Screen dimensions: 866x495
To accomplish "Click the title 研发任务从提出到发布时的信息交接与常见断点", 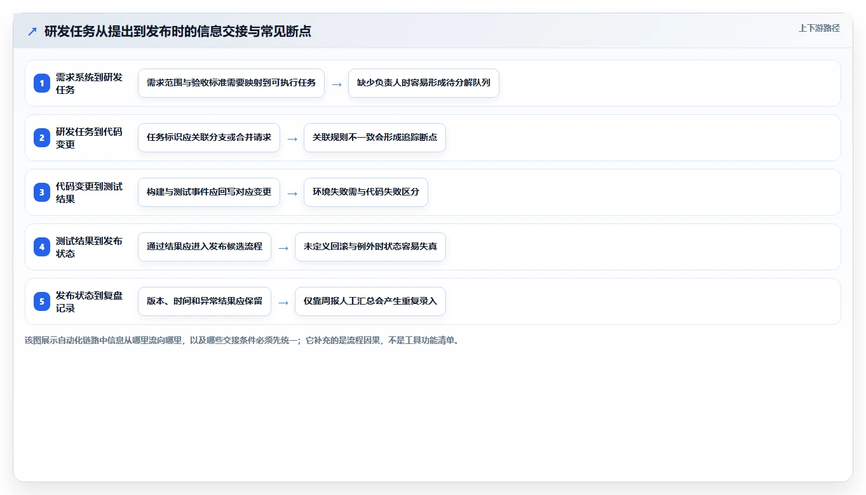I will pyautogui.click(x=178, y=32).
